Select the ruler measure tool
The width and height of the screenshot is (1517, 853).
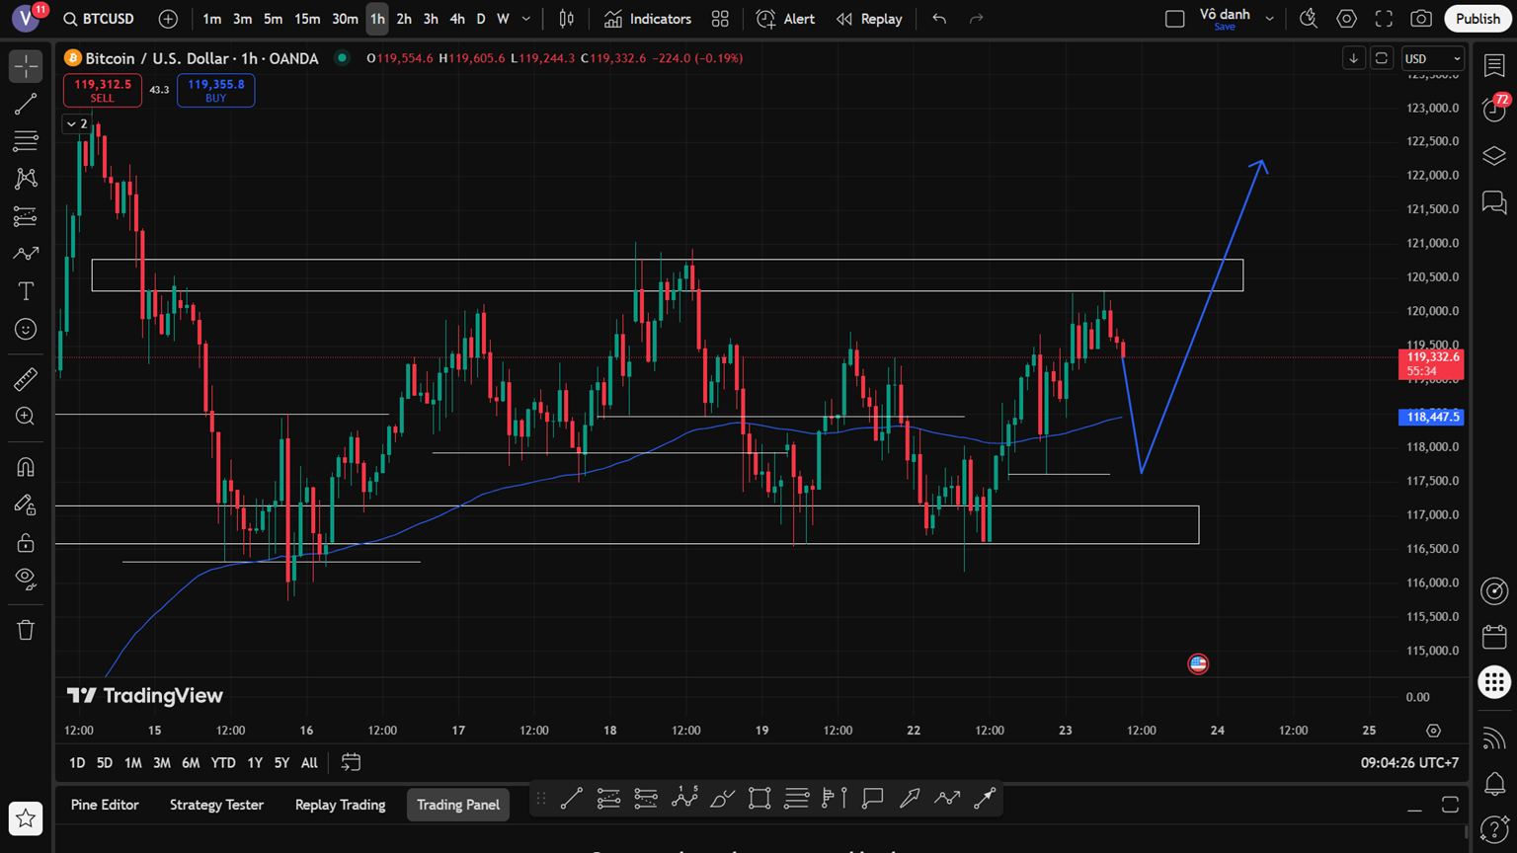pyautogui.click(x=26, y=379)
